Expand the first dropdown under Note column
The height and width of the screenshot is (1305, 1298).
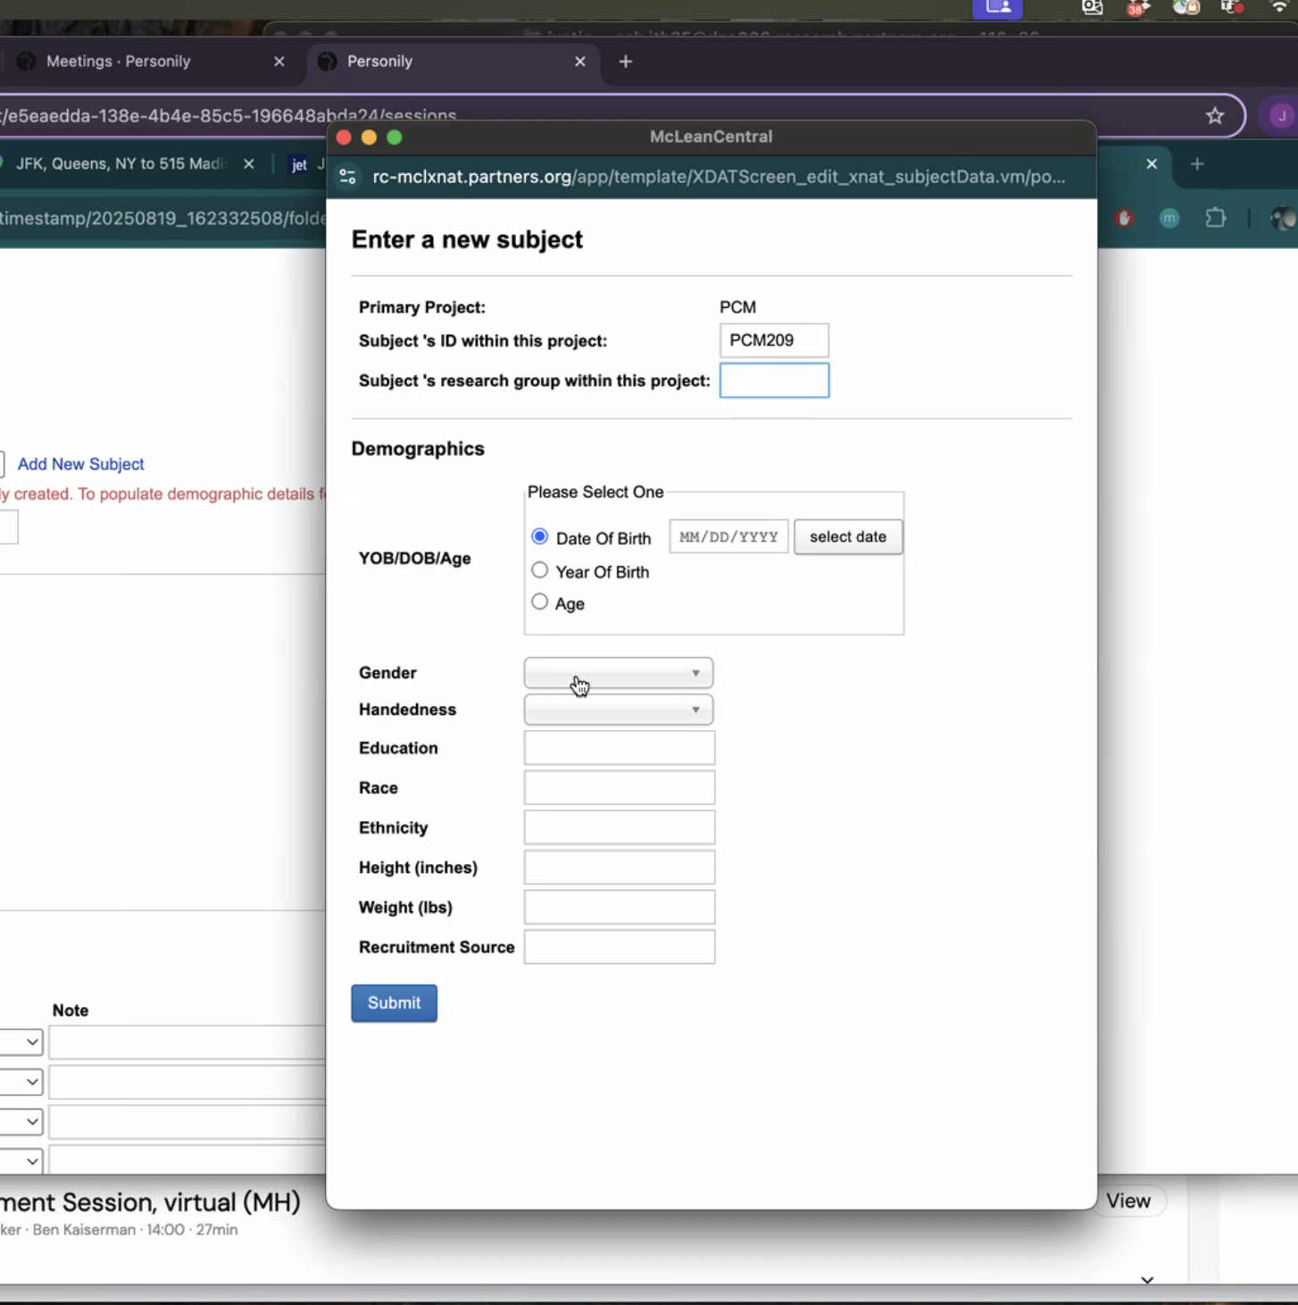[21, 1042]
